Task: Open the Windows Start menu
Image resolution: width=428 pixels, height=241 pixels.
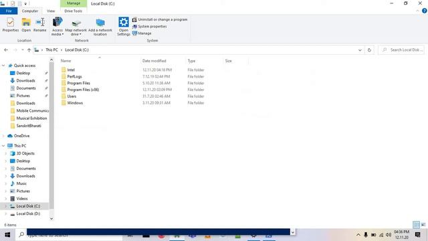Action: pos(7,235)
